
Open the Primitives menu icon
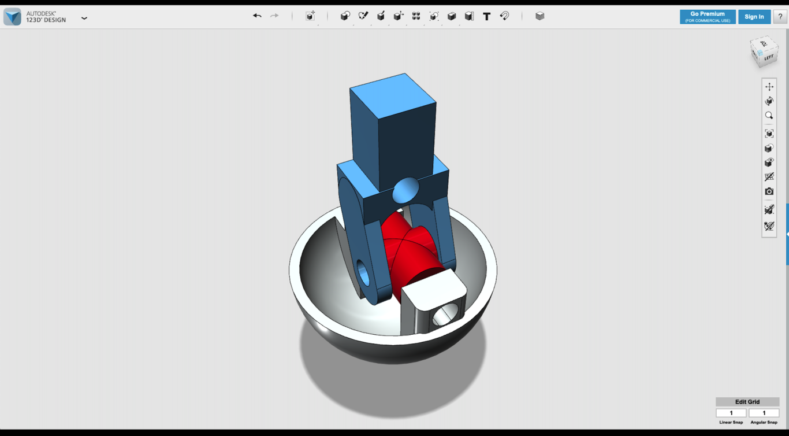pyautogui.click(x=345, y=16)
